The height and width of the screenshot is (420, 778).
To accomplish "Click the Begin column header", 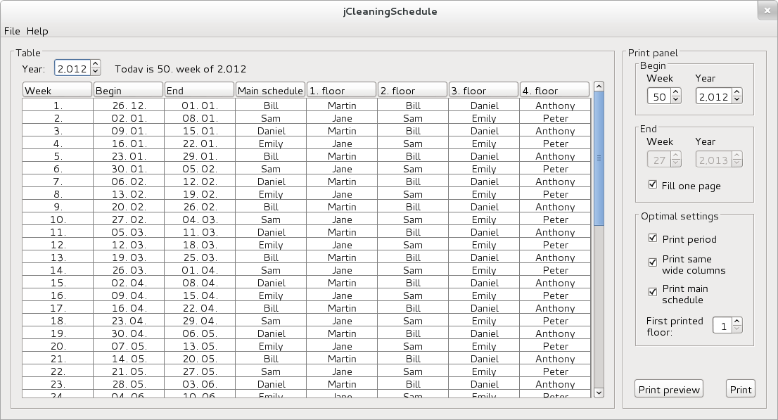I will 129,90.
